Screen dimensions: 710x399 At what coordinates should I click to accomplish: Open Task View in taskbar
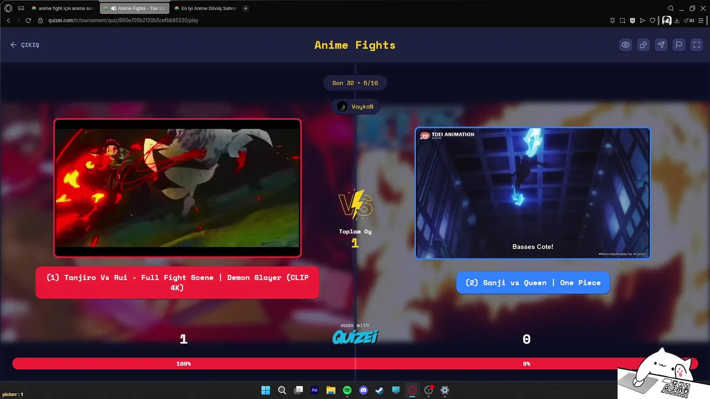298,390
